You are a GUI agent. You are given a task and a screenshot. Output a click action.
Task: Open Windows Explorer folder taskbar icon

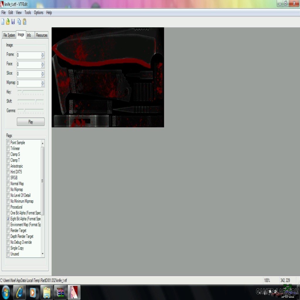tap(47, 292)
